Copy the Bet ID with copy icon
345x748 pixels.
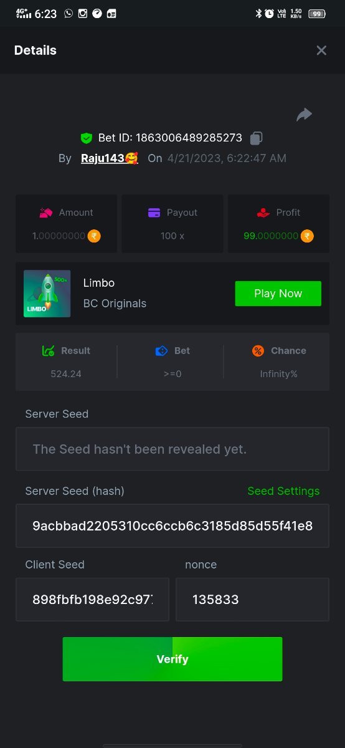(x=256, y=138)
